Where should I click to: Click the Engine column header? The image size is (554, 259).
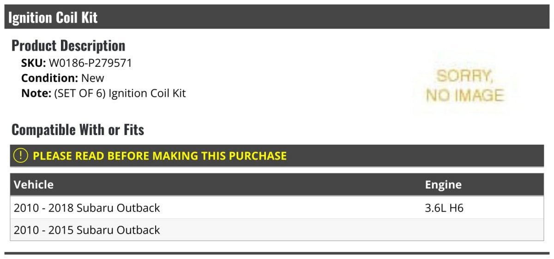(443, 185)
